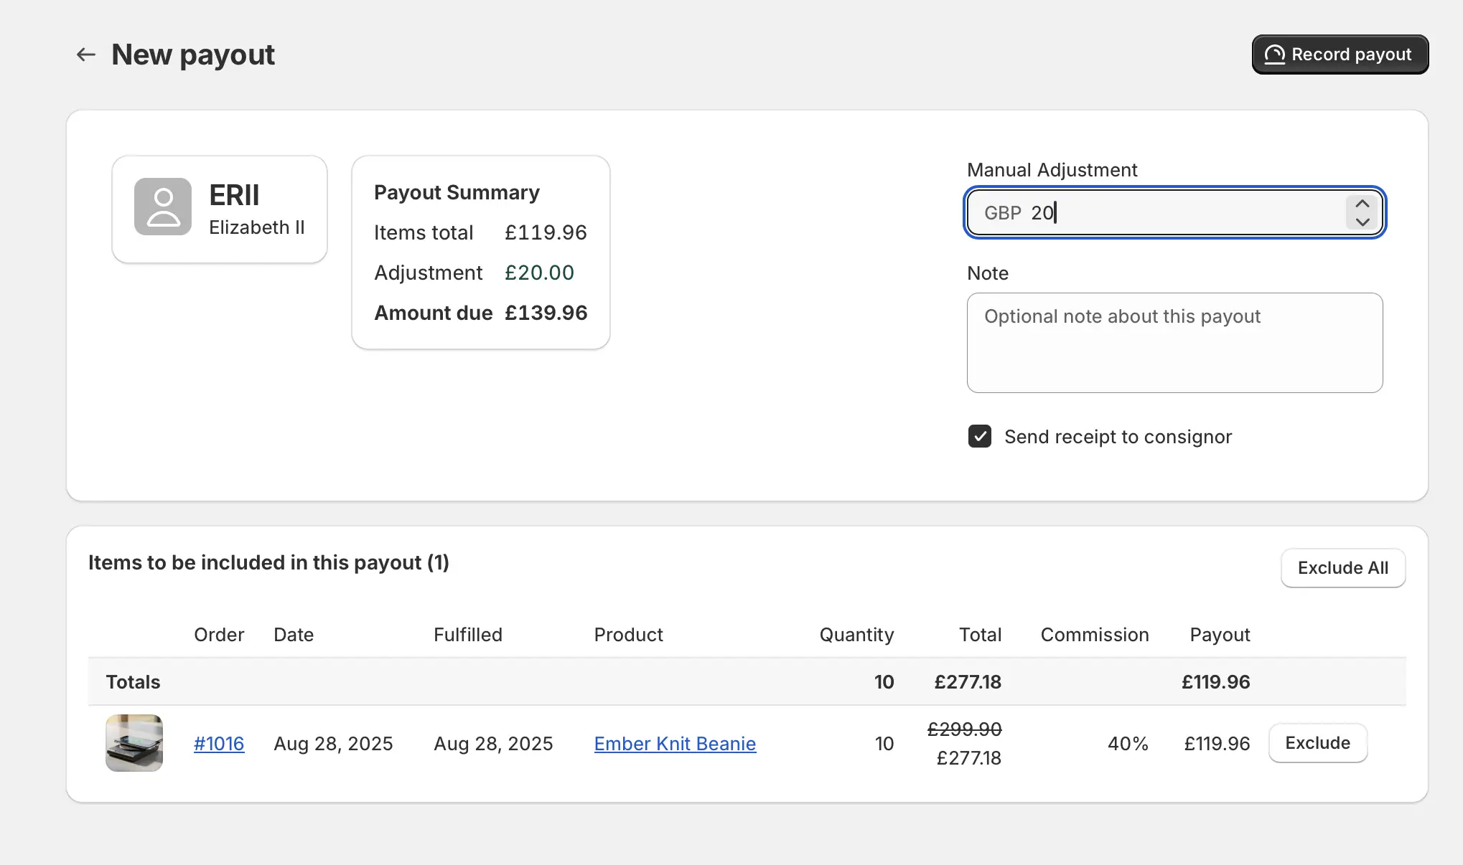Click the product thumbnail for order #1016

pos(134,743)
